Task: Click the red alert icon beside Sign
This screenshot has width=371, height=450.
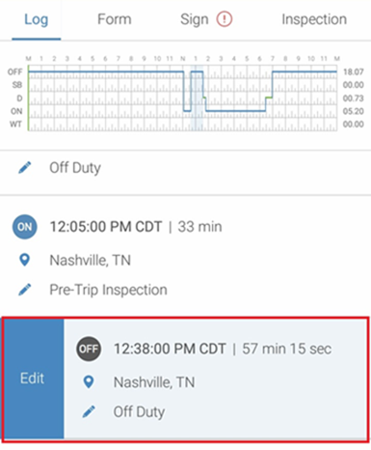Action: [x=224, y=19]
